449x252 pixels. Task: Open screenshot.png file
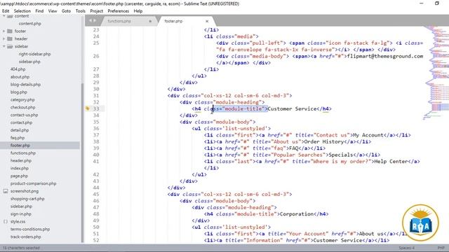25,191
